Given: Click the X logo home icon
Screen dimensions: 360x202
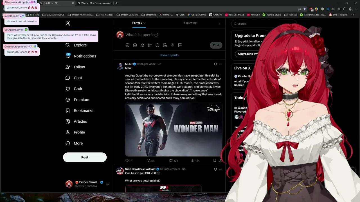Looking at the screenshot, I should pos(68,23).
